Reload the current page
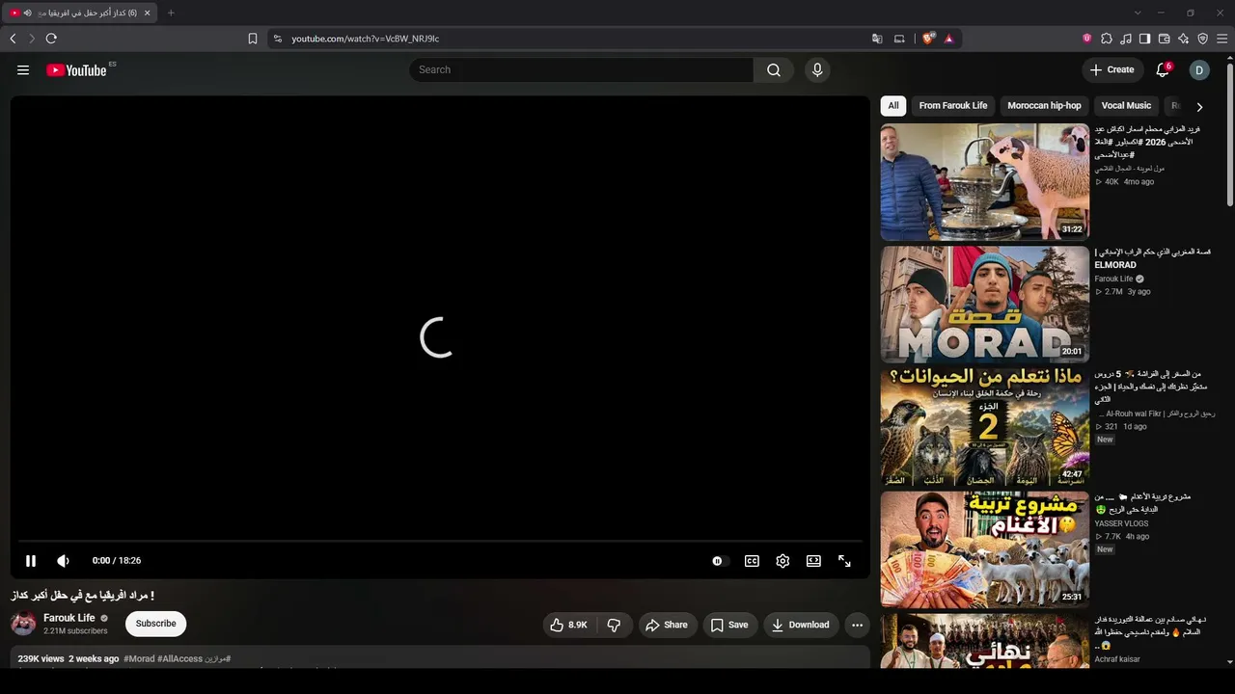Screen dimensions: 1235x694 tap(51, 39)
